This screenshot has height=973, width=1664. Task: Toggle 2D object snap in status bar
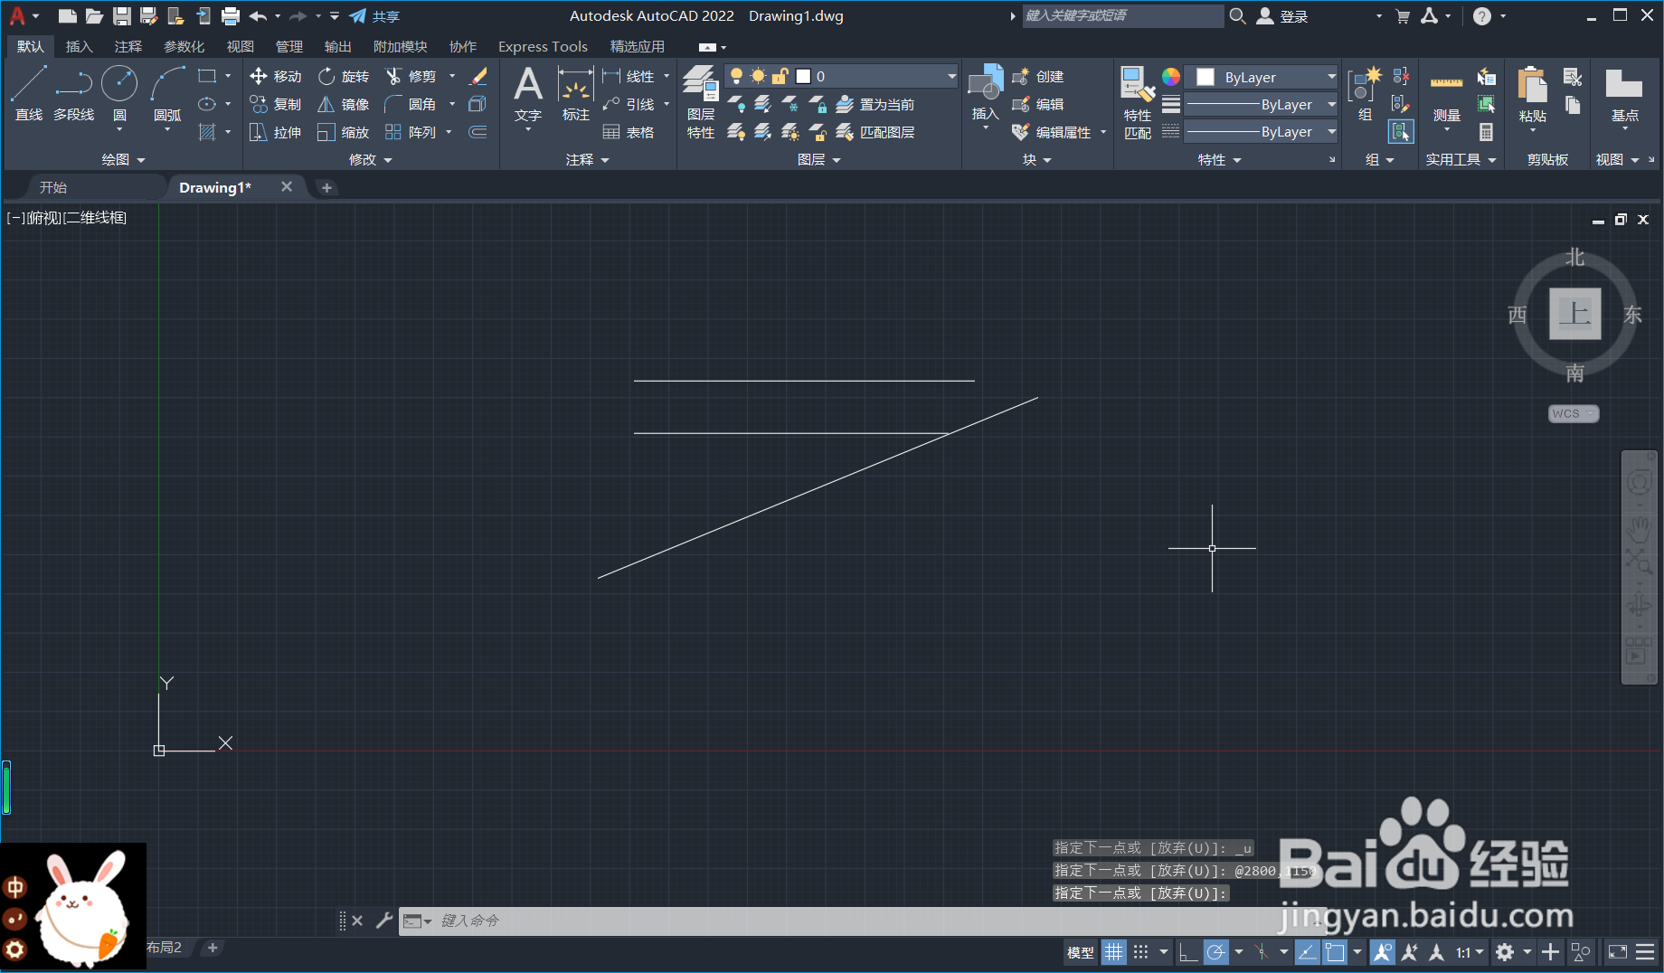coord(1335,952)
